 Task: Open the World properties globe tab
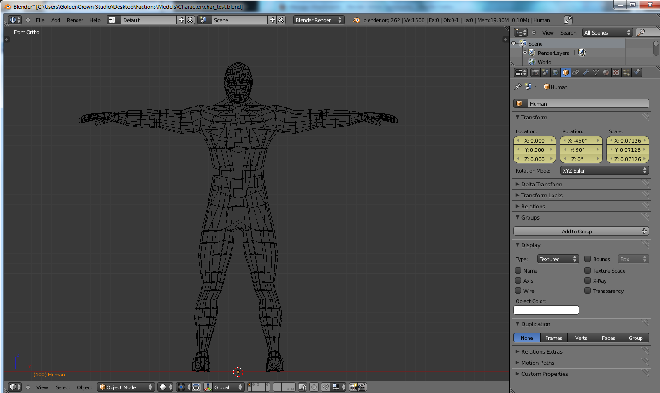pos(556,72)
